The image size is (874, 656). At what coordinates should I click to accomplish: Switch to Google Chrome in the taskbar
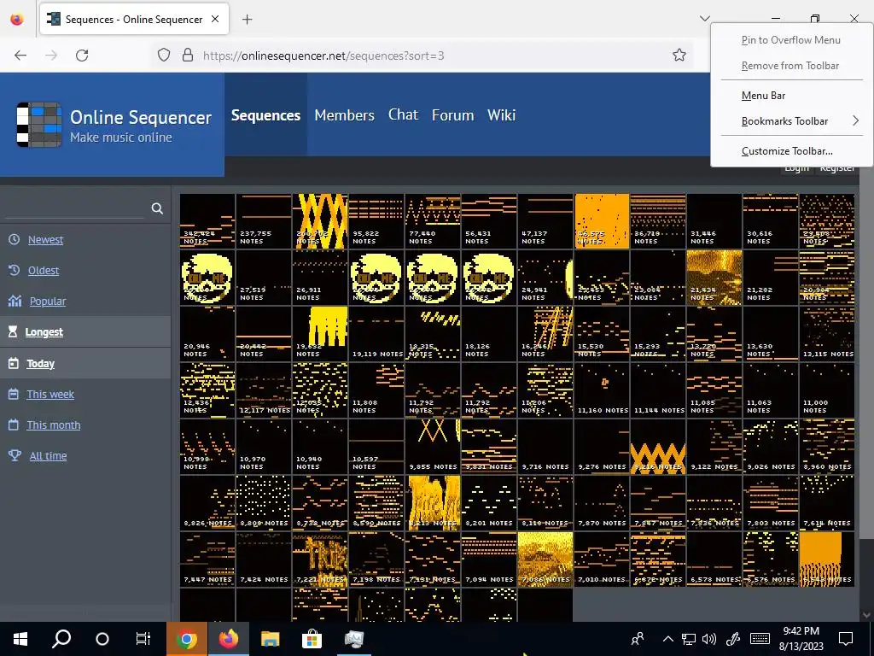pos(187,639)
